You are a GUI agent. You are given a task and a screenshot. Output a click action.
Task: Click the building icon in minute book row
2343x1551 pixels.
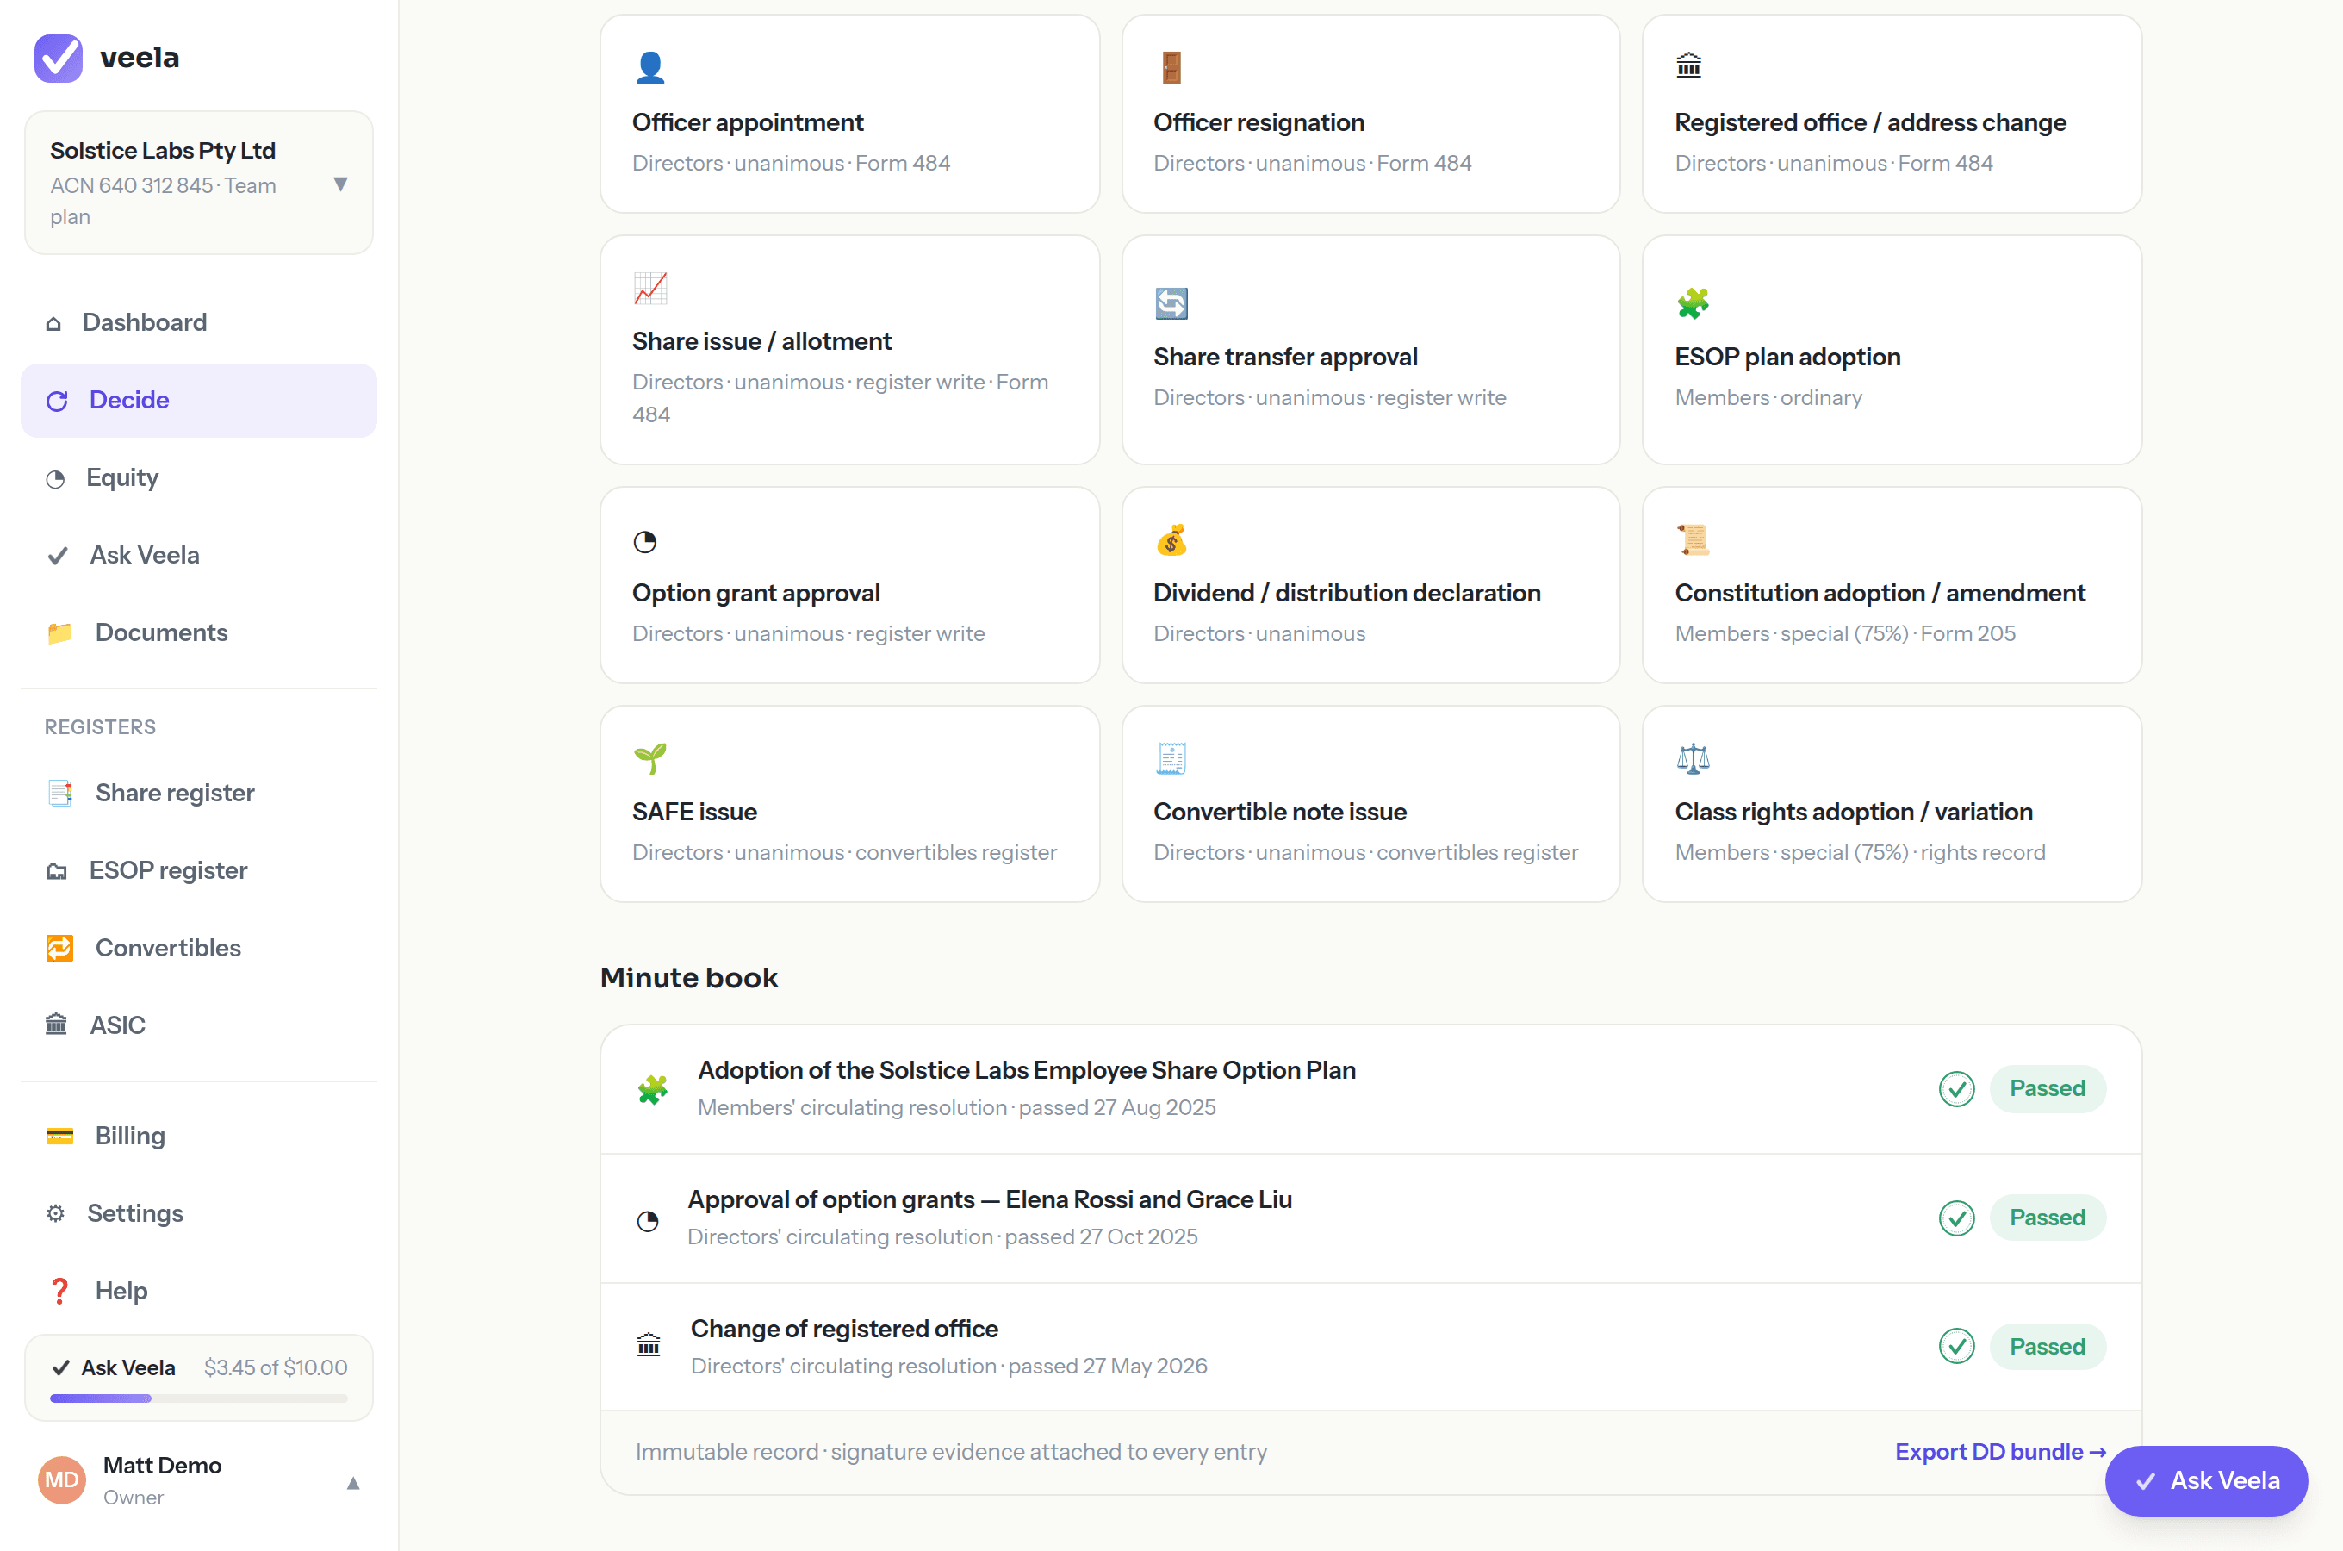click(x=649, y=1346)
